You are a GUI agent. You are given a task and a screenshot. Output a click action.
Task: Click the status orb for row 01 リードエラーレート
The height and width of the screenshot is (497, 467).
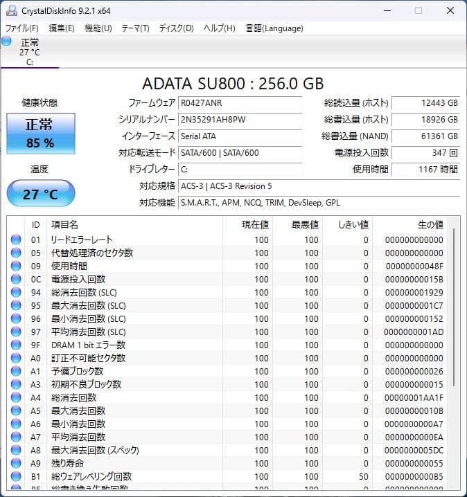tap(16, 240)
